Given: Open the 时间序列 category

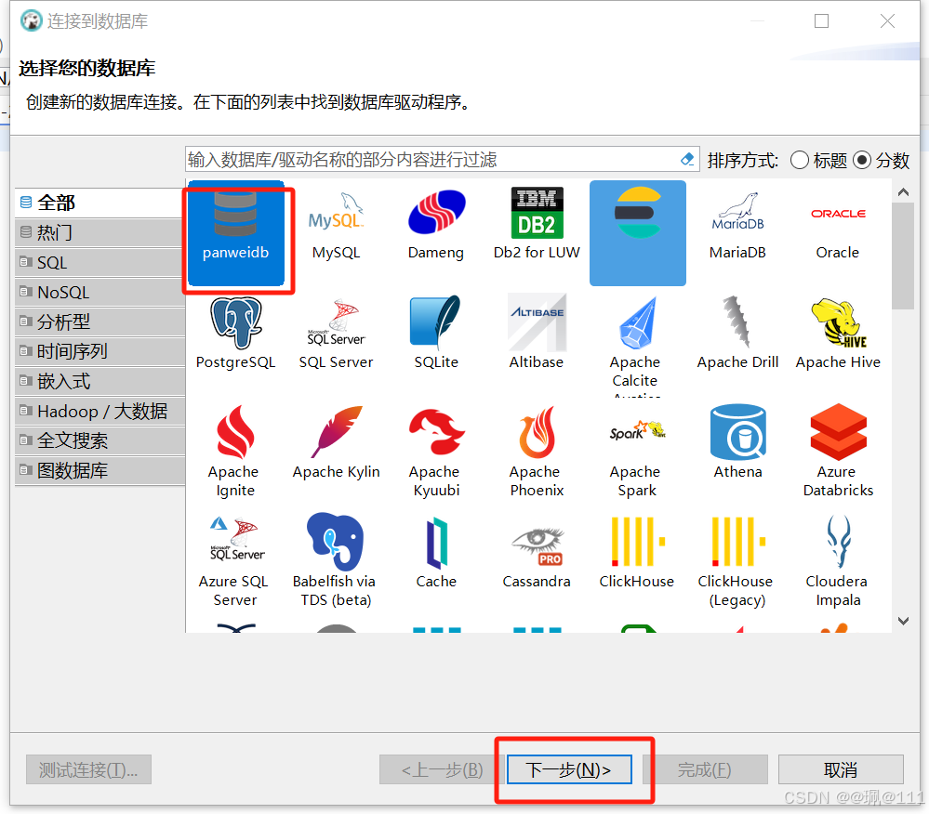Looking at the screenshot, I should (x=100, y=351).
